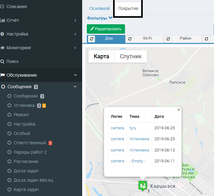Open Поиск with magnifier icon

12,61
